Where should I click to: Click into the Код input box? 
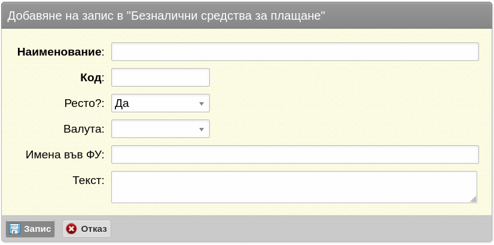[x=160, y=78]
